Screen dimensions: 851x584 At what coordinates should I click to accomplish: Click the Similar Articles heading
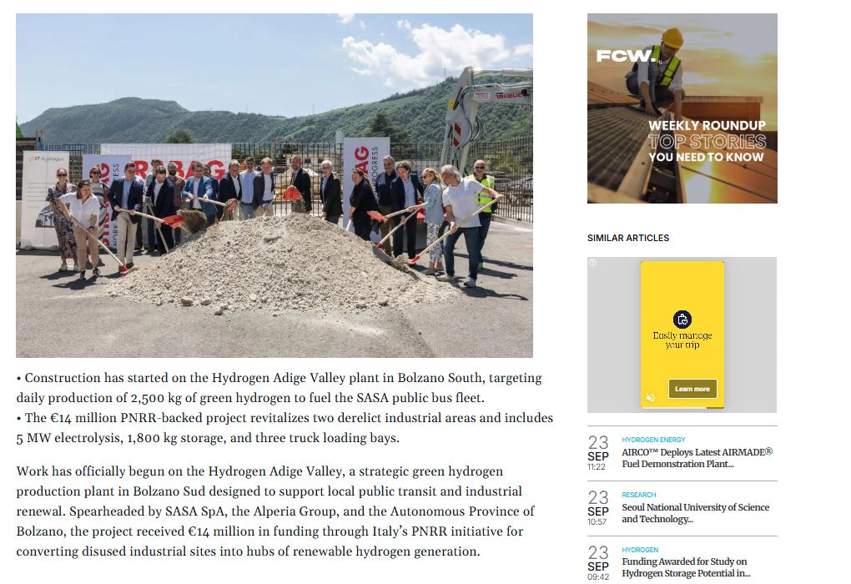(x=628, y=238)
